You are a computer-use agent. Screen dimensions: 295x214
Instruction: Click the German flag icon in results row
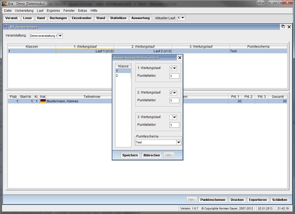43,101
